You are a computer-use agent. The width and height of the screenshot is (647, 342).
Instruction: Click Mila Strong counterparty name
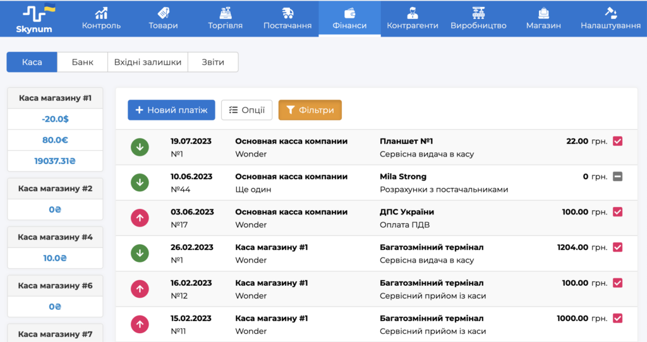[403, 177]
